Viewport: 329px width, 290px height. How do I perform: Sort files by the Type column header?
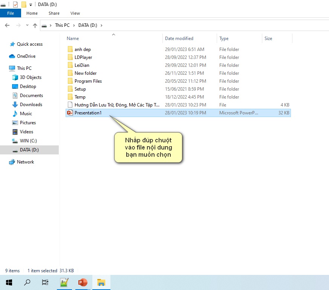tap(224, 39)
